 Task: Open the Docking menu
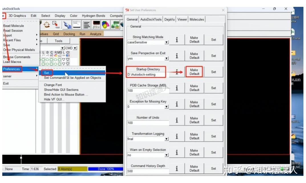tap(69, 34)
